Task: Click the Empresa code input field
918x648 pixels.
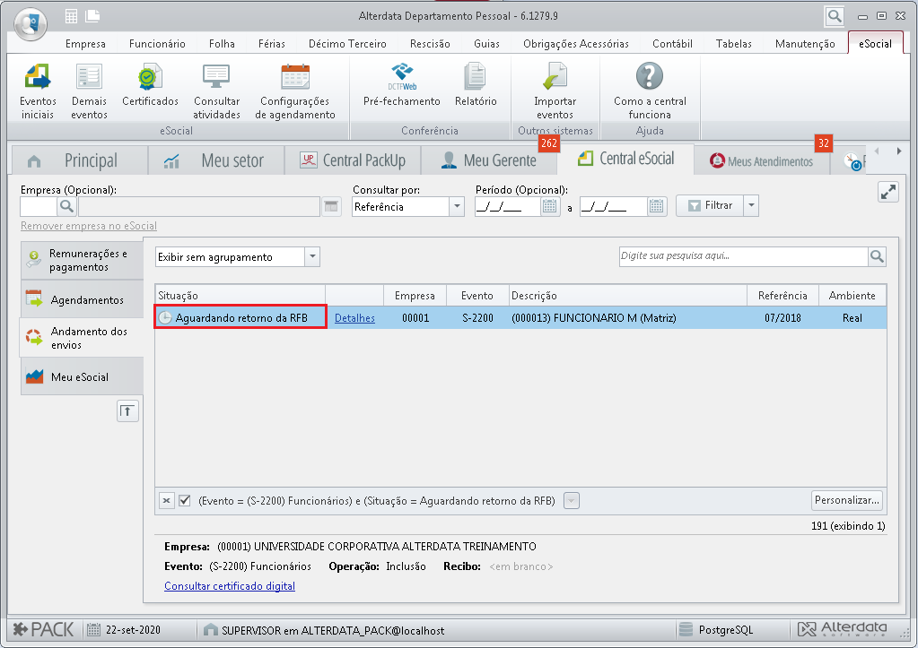Action: click(39, 206)
